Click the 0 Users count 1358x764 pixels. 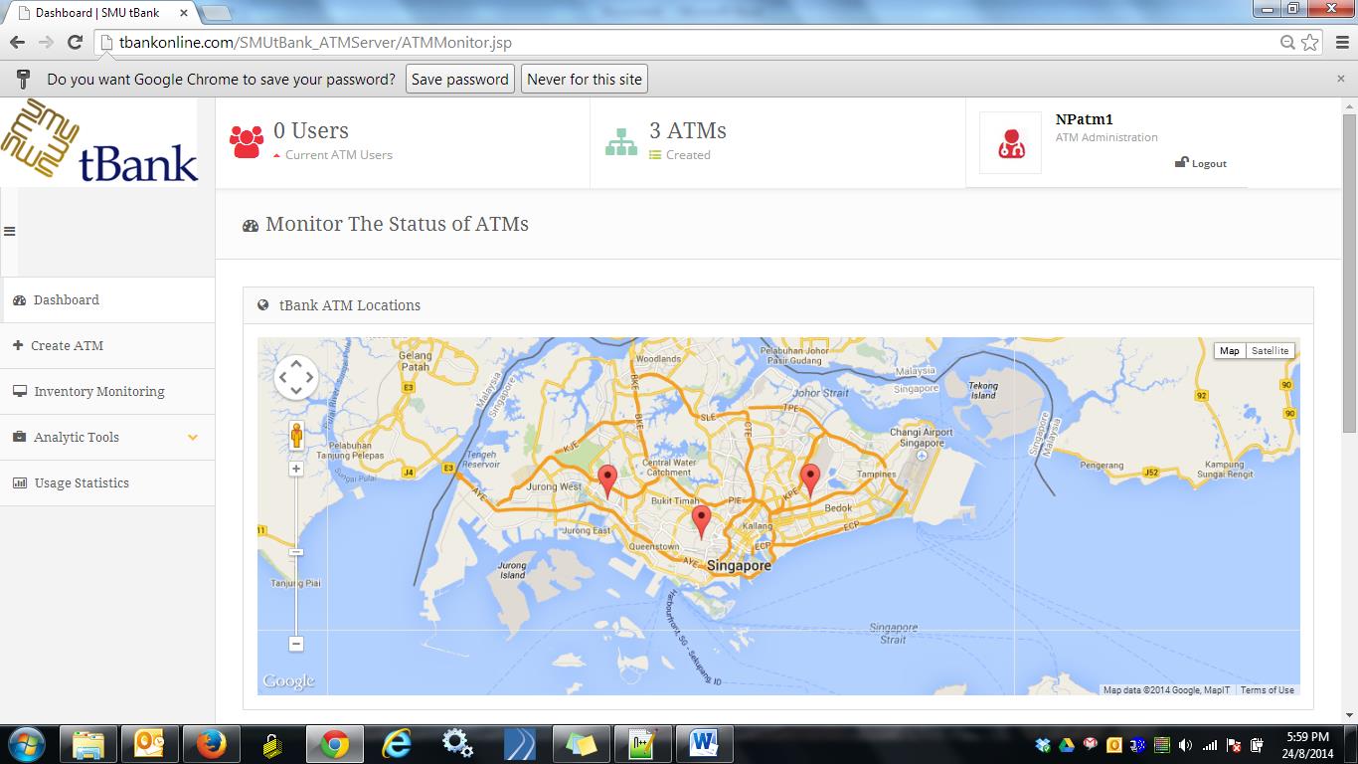(311, 130)
